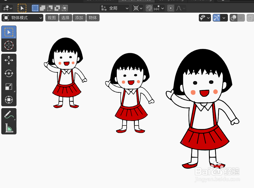
Task: Open the 添加 menu
Action: pyautogui.click(x=79, y=18)
